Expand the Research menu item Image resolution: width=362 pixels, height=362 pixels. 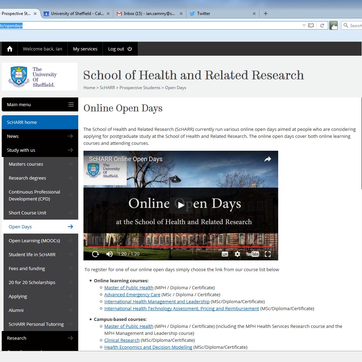pyautogui.click(x=40, y=338)
